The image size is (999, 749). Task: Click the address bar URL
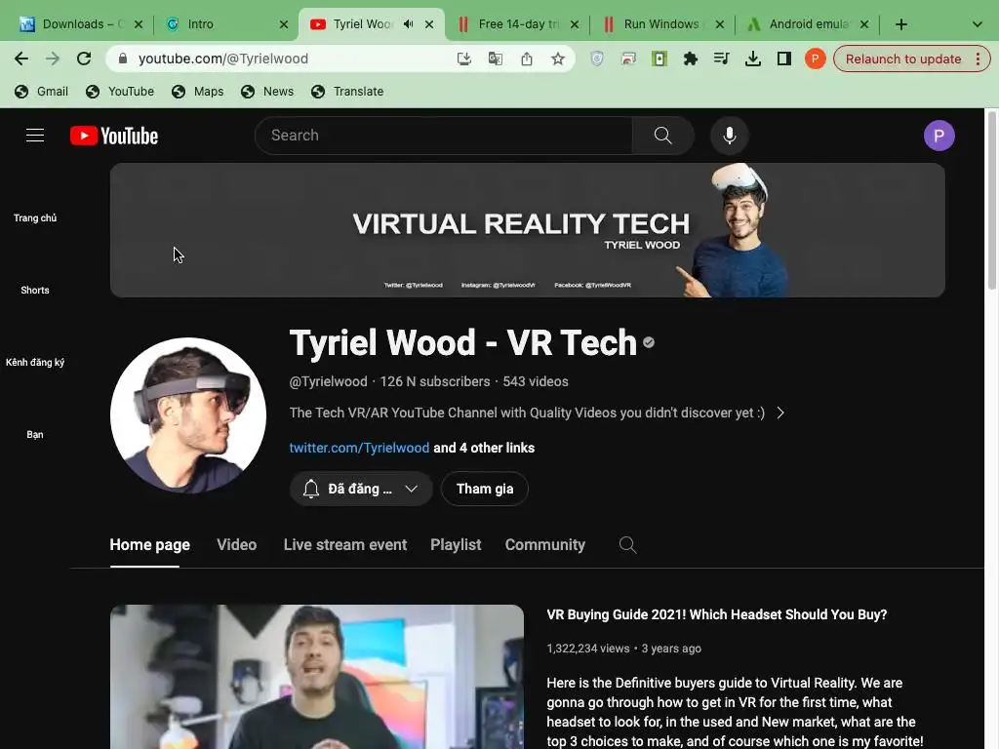click(223, 59)
